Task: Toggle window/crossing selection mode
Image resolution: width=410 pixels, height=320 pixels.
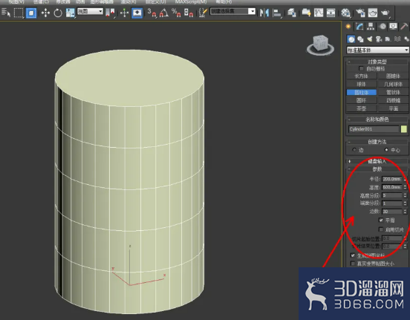Action: pos(31,13)
